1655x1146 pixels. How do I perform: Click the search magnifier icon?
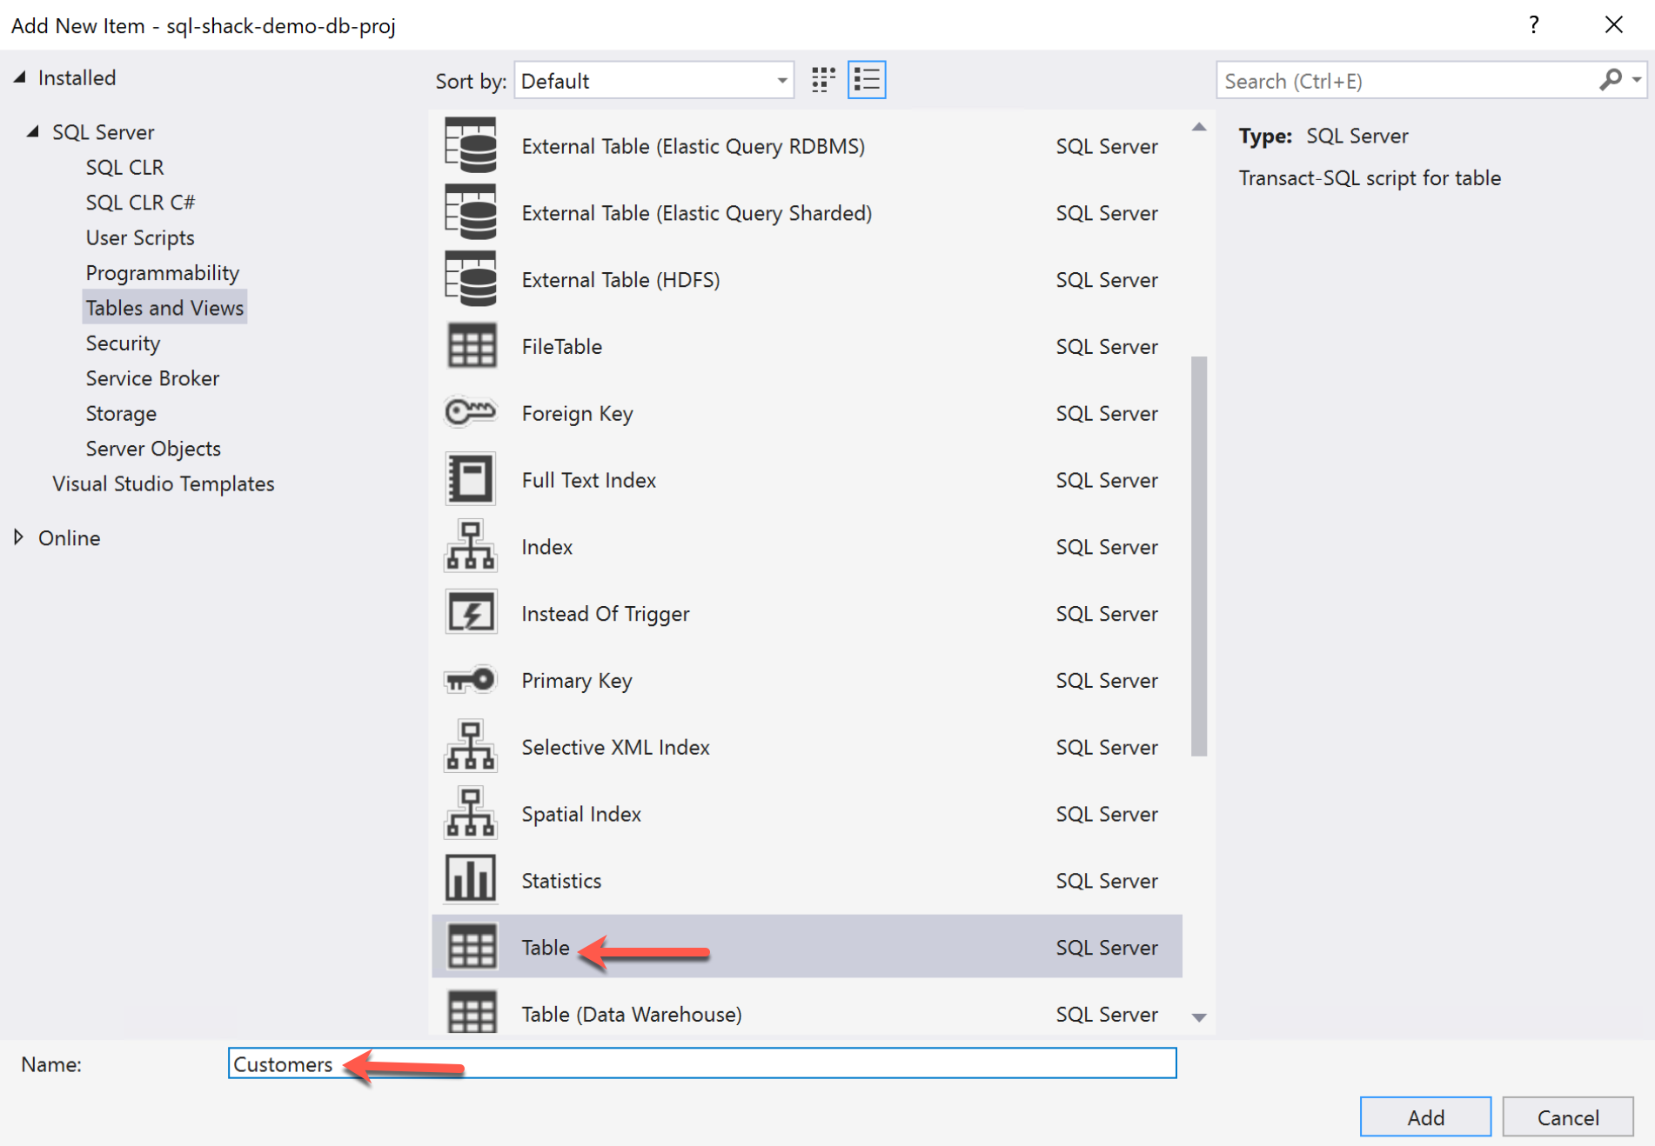1610,80
